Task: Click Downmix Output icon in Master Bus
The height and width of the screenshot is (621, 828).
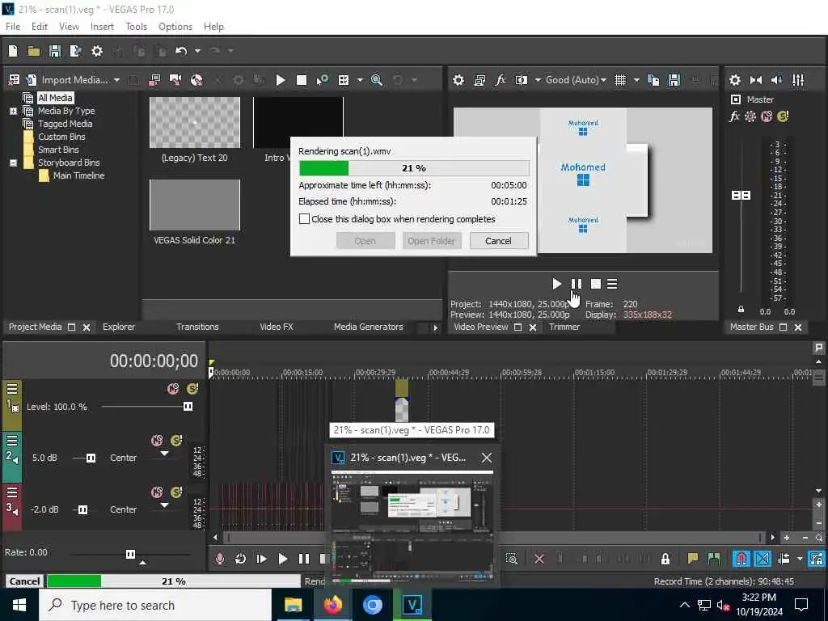Action: pos(756,80)
